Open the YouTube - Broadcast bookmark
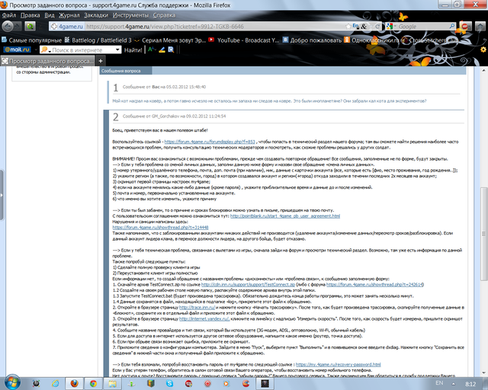Image resolution: width=488 pixels, height=390 pixels. [x=244, y=40]
